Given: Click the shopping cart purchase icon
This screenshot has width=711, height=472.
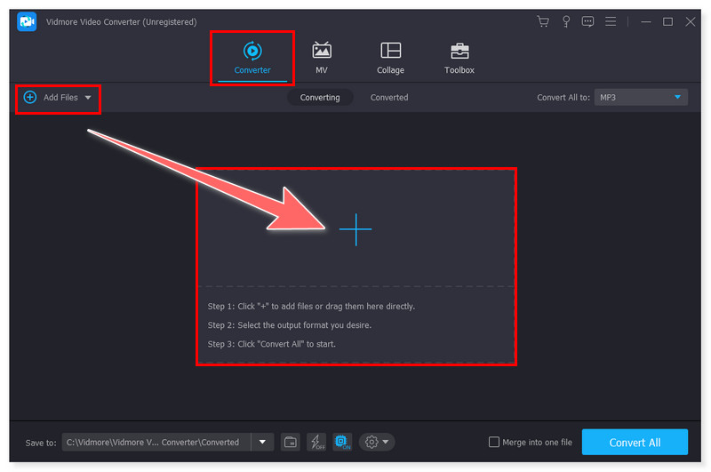Looking at the screenshot, I should point(543,21).
